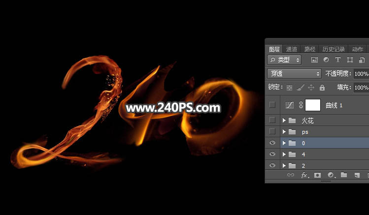Viewport: 369px width, 215px height.
Task: Click lock position move icon
Action: [x=311, y=88]
